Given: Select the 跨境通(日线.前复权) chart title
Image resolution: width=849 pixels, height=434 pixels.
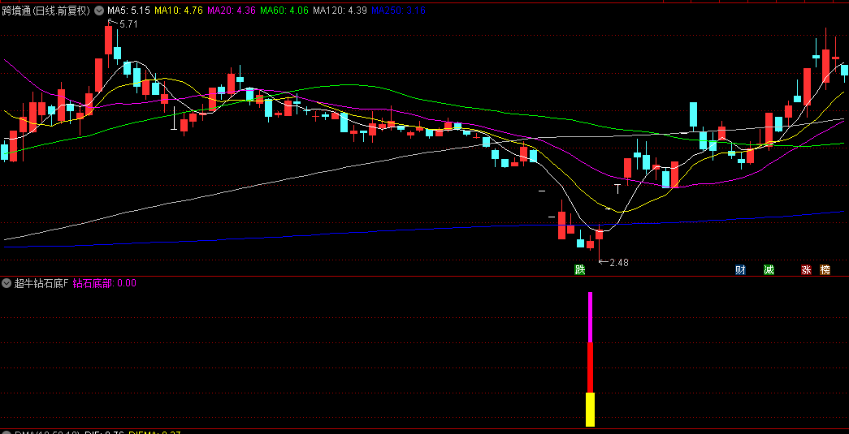Looking at the screenshot, I should tap(46, 10).
